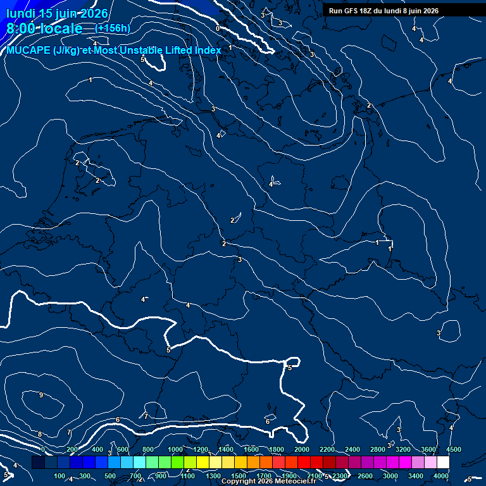Select the '2600' legend label
The image size is (486, 486).
tap(364, 476)
